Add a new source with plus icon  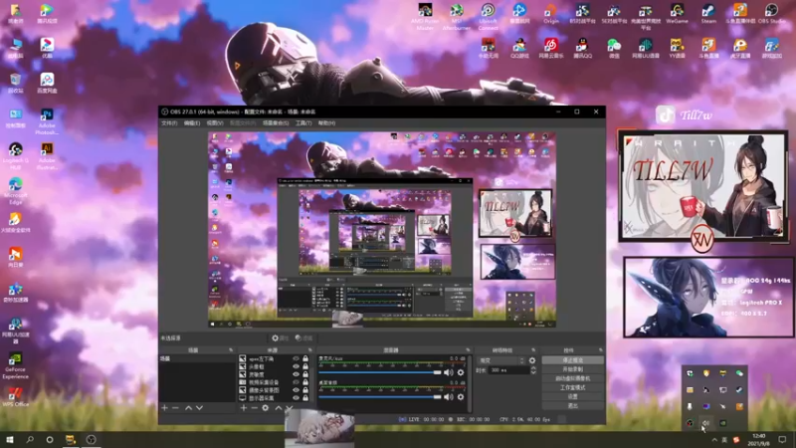(x=243, y=408)
